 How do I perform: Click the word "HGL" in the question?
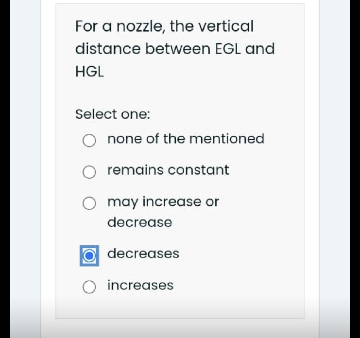(89, 71)
